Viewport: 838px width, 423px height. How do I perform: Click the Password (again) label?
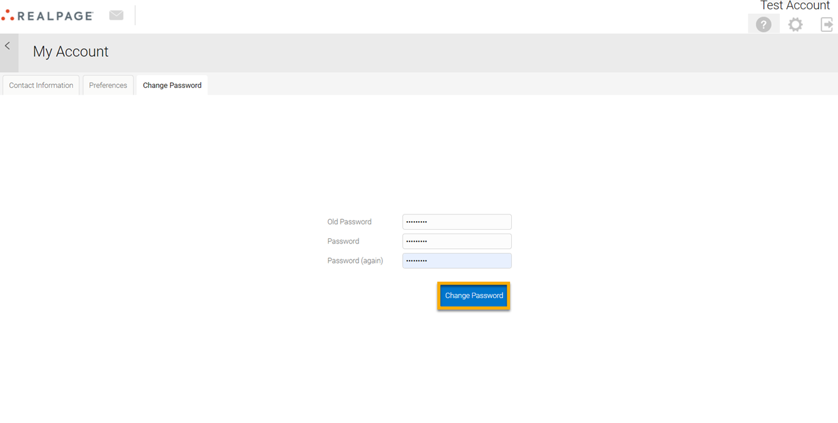pyautogui.click(x=355, y=261)
